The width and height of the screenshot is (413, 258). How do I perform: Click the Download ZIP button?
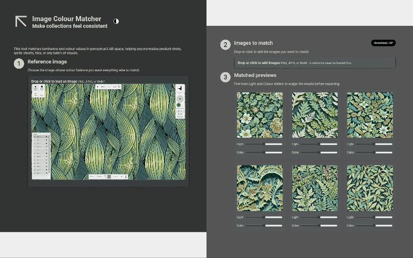coord(383,43)
